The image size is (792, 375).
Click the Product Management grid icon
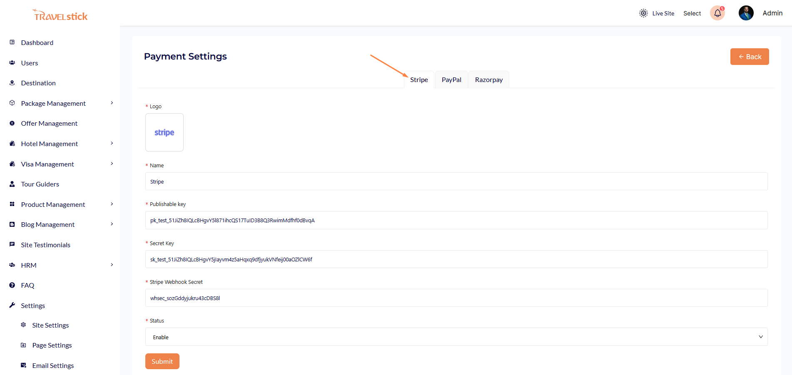pyautogui.click(x=12, y=204)
